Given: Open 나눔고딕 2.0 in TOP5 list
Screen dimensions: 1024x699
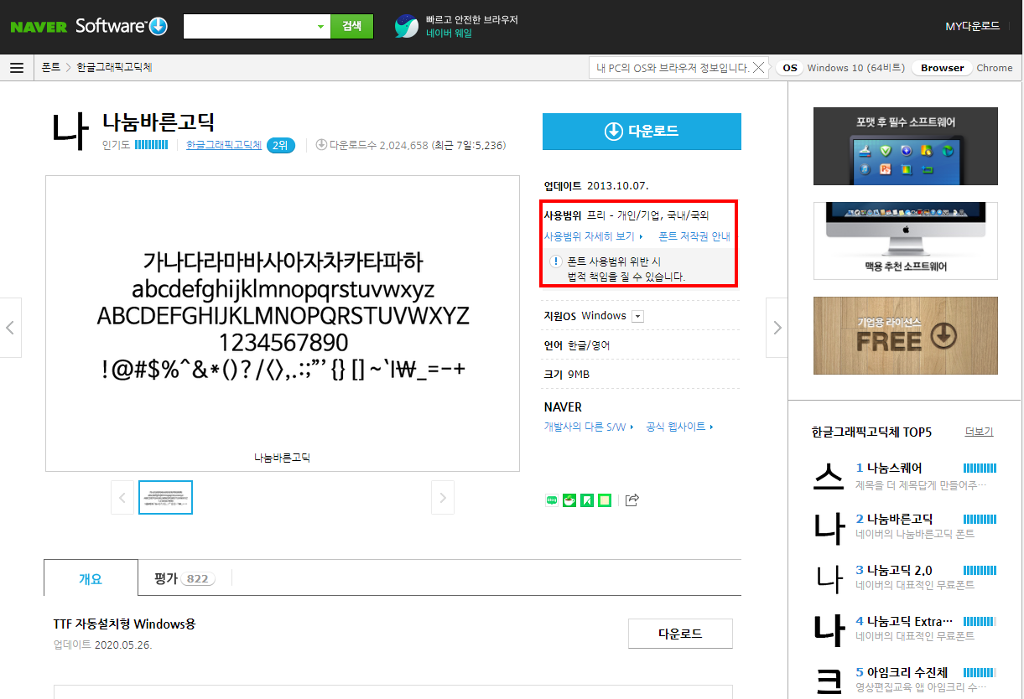Looking at the screenshot, I should [899, 570].
